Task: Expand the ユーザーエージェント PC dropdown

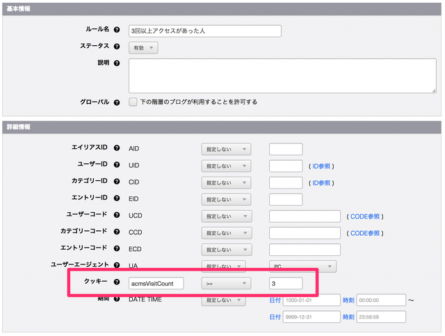Action: 302,266
